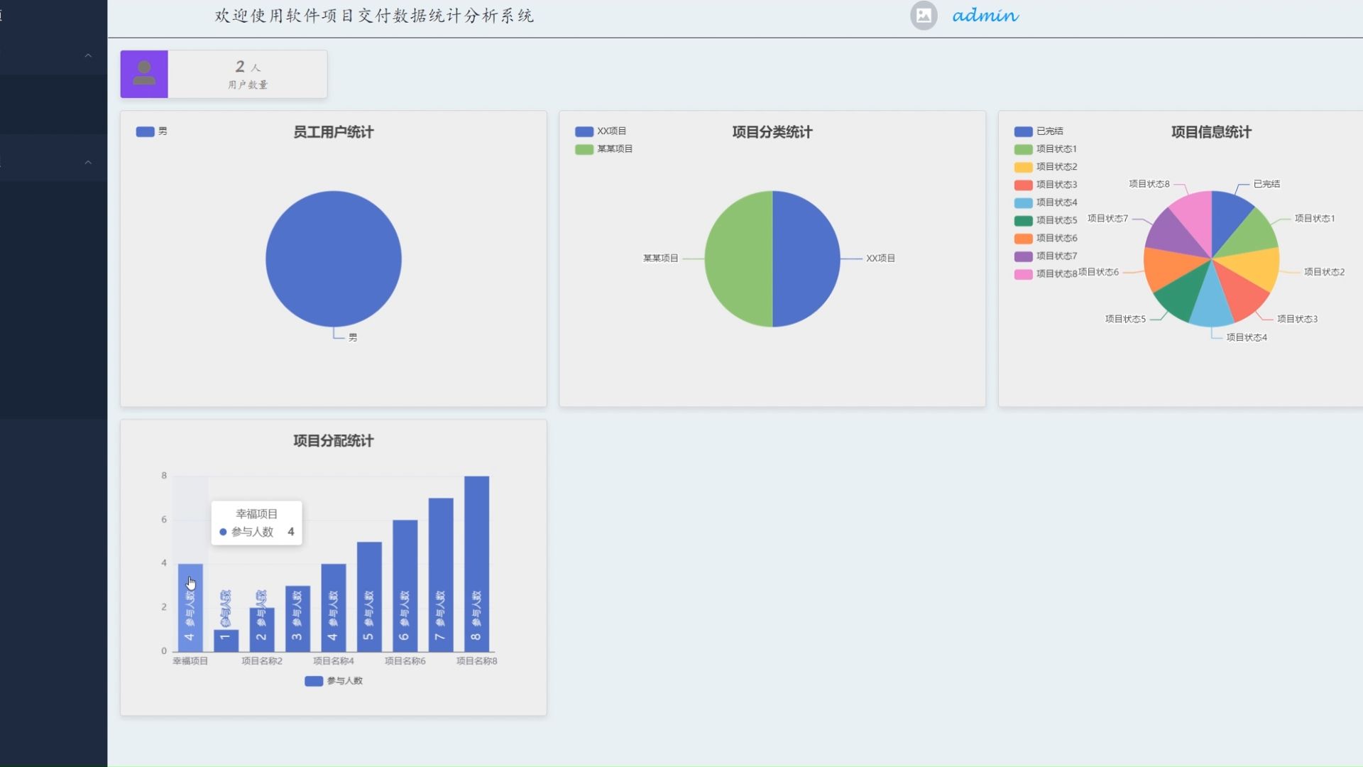This screenshot has width=1363, height=767.
Task: Click the 用户数量 label on stats card
Action: [x=248, y=85]
